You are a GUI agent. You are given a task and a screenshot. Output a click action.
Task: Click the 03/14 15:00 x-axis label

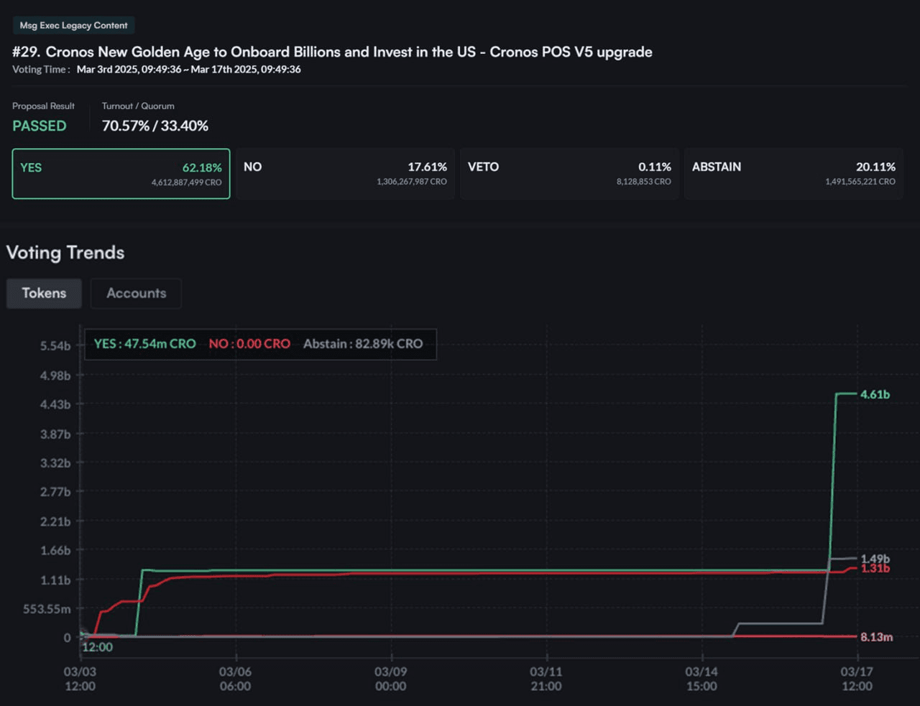(x=701, y=679)
